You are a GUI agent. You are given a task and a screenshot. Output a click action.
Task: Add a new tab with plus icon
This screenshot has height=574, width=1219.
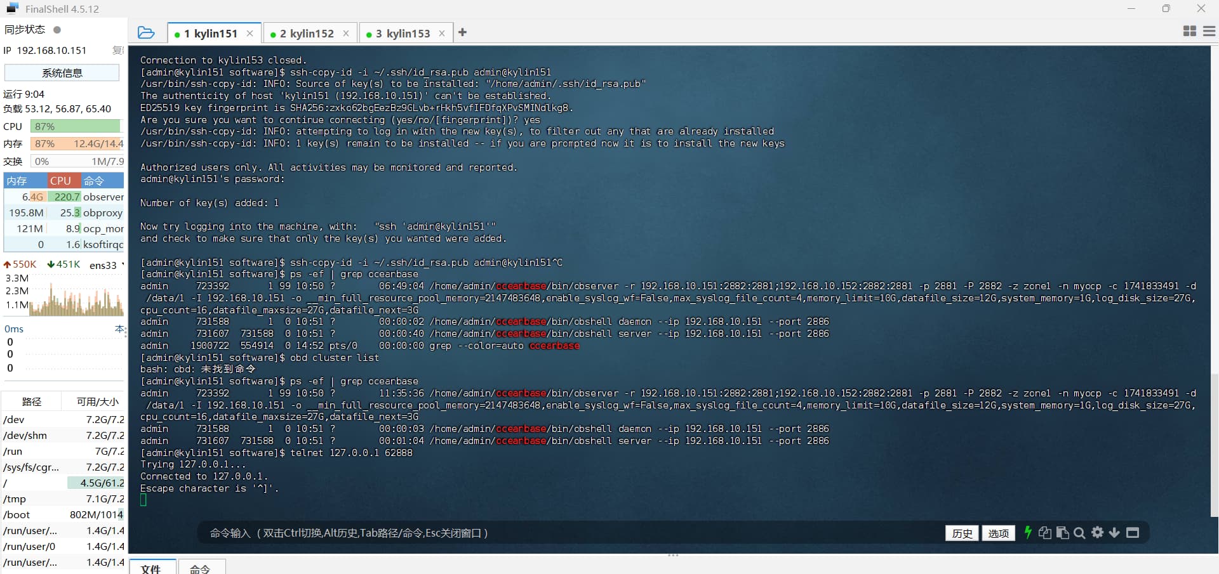(x=462, y=32)
